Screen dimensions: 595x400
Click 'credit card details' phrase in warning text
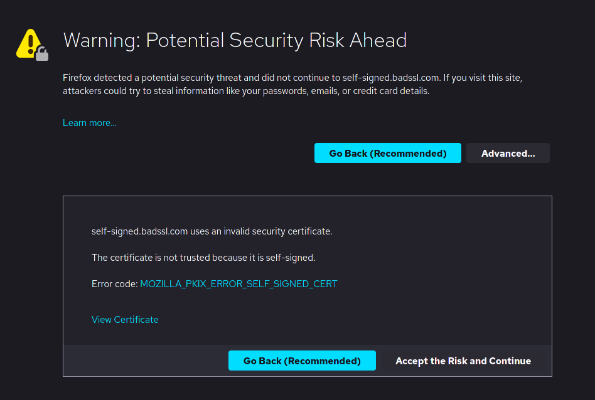coord(391,91)
